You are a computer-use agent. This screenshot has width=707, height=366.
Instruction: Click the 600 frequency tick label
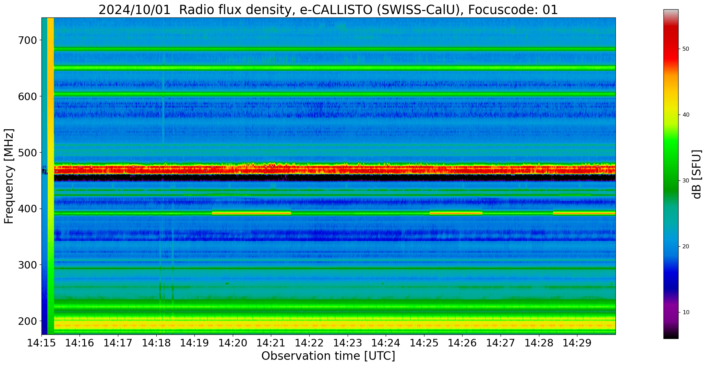pos(27,96)
